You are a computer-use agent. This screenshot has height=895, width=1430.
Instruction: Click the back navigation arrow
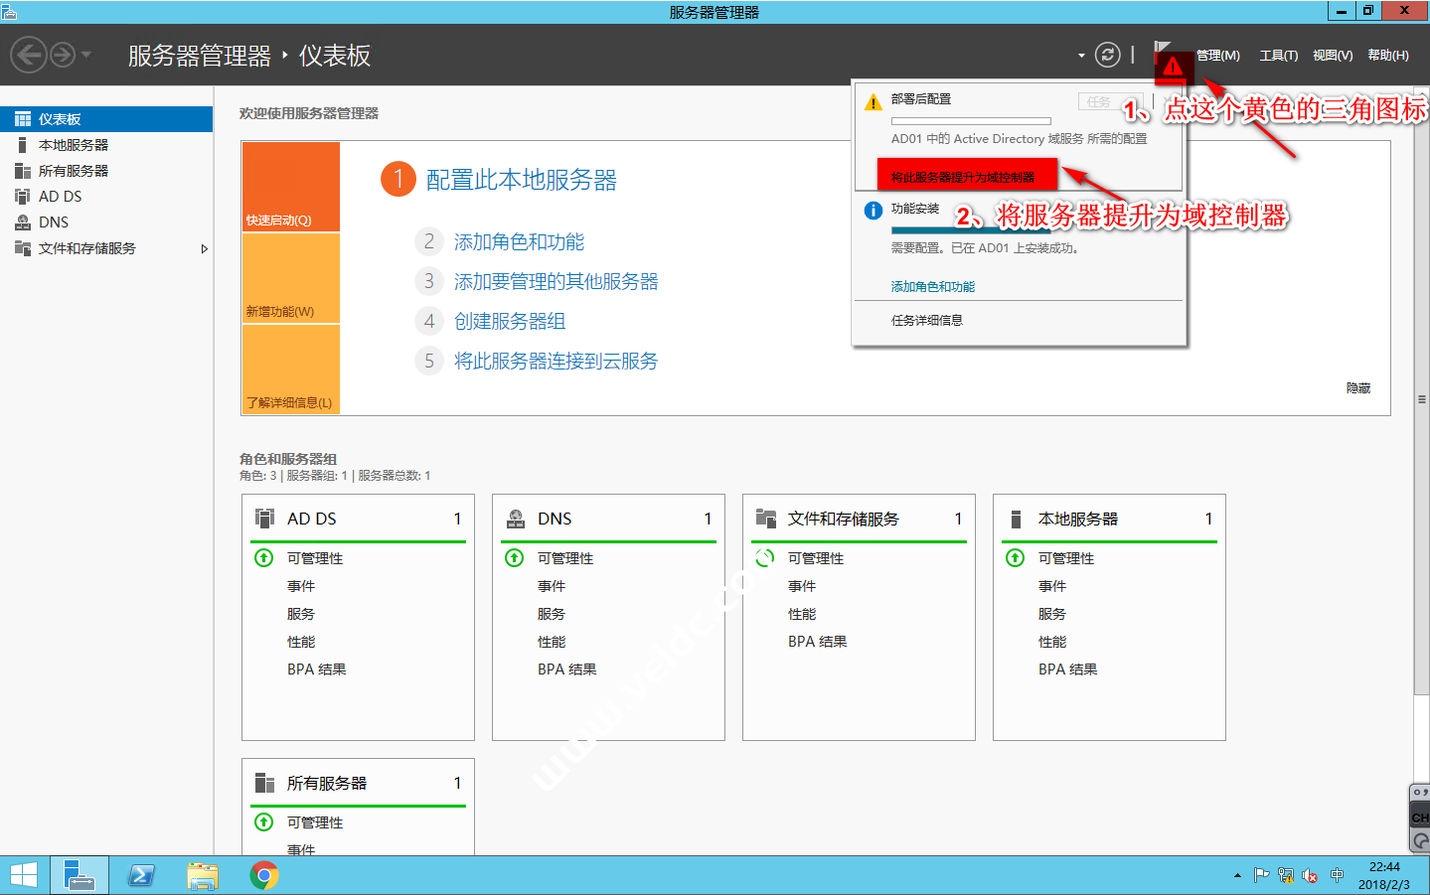(29, 55)
